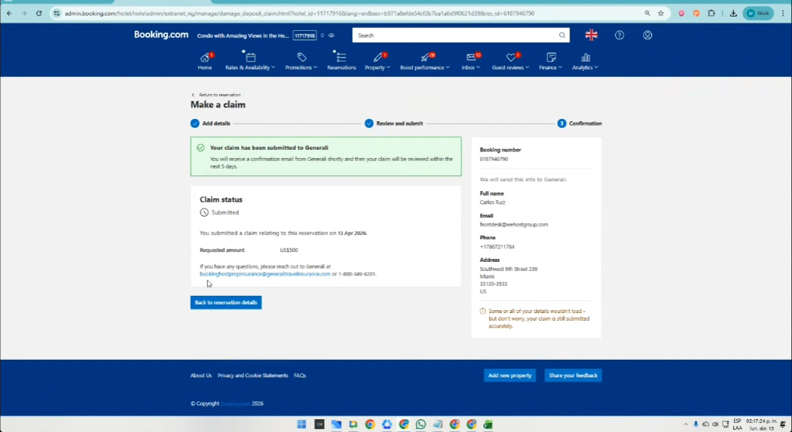Expand the Analytics menu
The image size is (792, 432).
point(585,61)
